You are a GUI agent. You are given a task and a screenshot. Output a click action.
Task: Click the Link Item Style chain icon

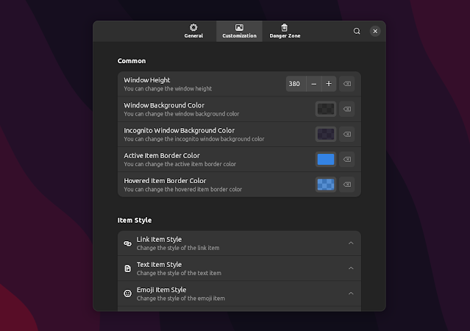(x=127, y=243)
